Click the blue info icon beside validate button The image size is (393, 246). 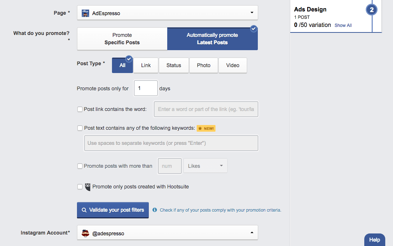point(155,210)
